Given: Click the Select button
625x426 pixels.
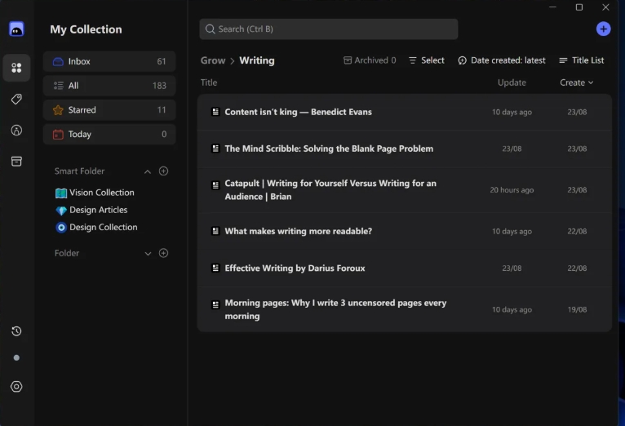Looking at the screenshot, I should pyautogui.click(x=427, y=60).
